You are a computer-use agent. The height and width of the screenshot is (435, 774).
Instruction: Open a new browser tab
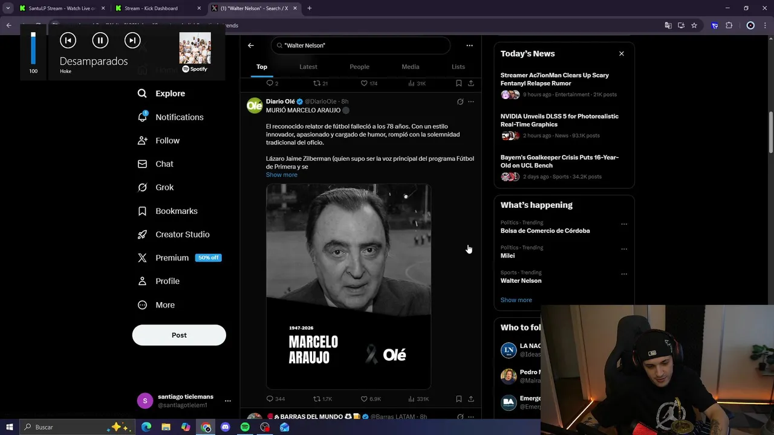tap(310, 8)
